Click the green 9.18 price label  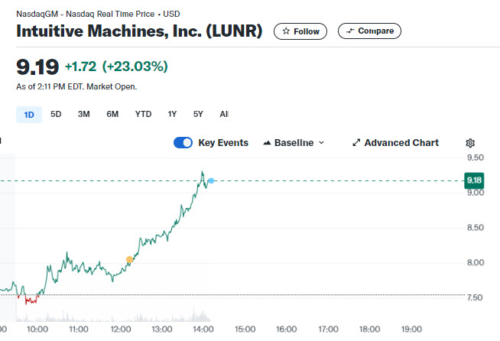pos(474,180)
